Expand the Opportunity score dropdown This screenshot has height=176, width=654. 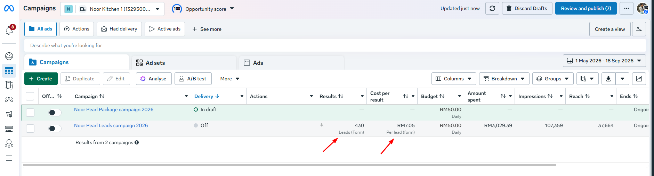(x=232, y=9)
